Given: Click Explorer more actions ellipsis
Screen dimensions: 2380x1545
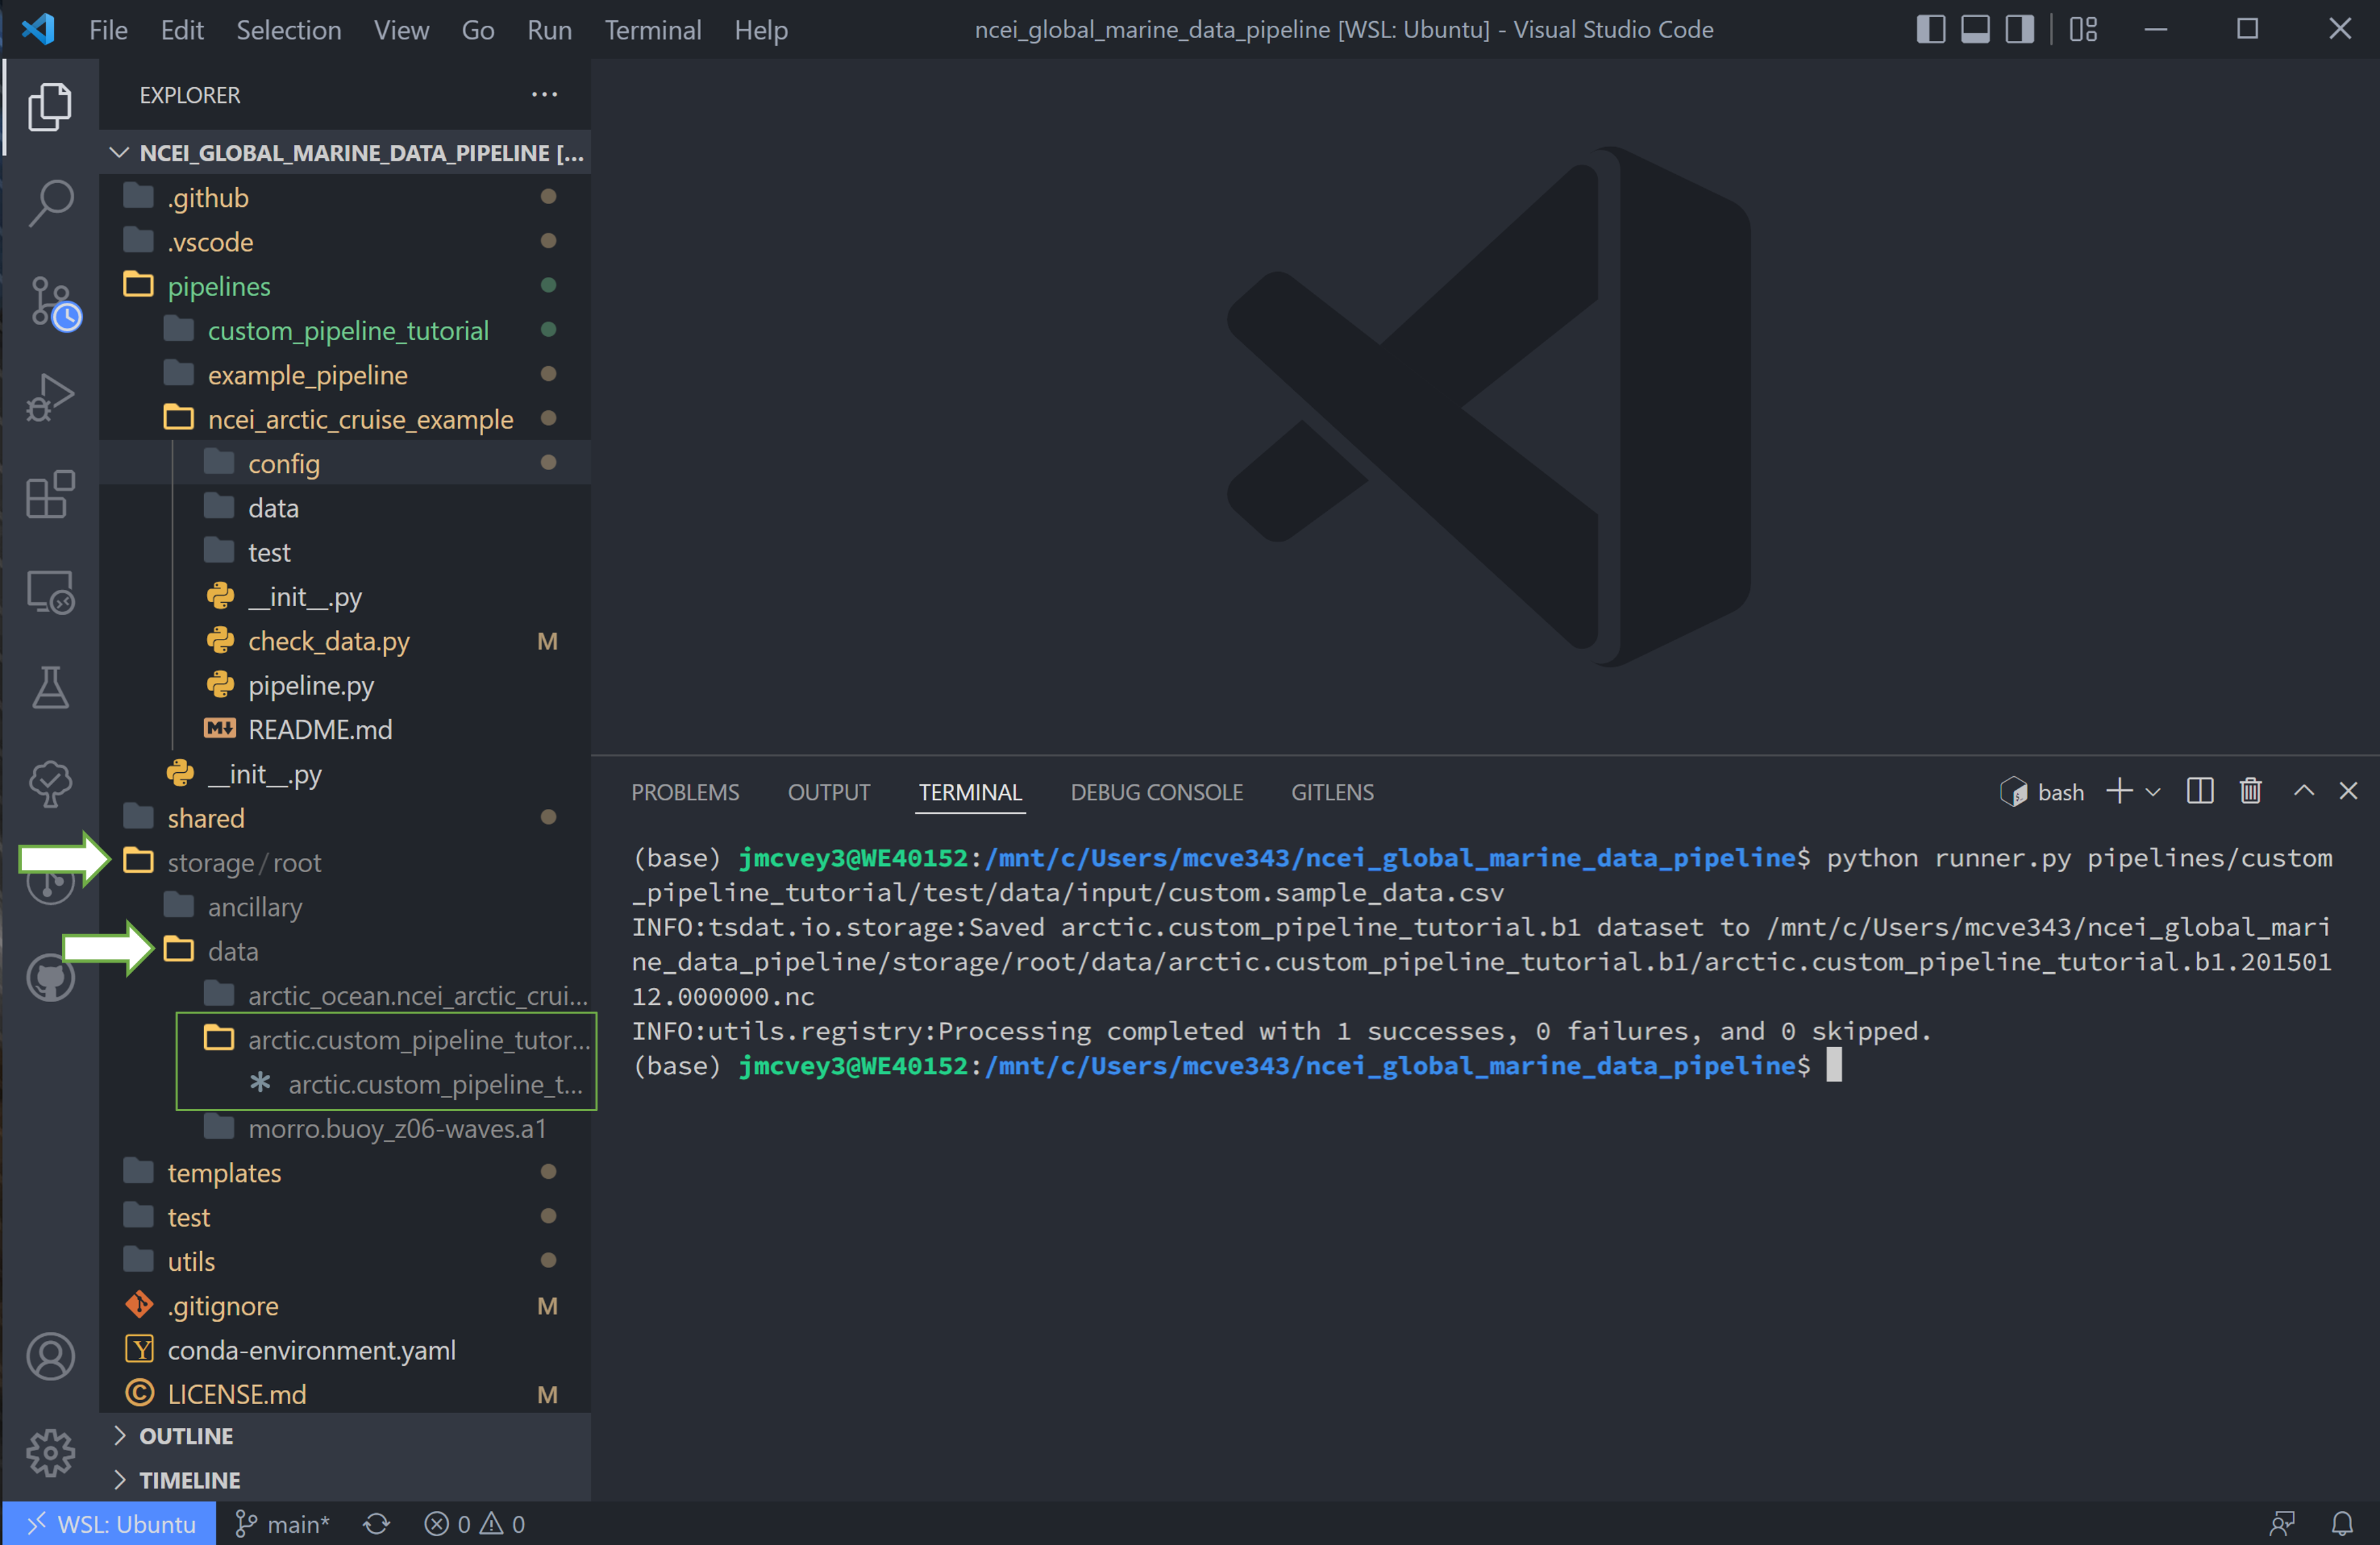Looking at the screenshot, I should click(x=544, y=95).
